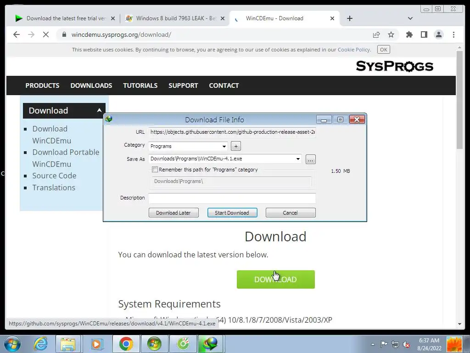Image resolution: width=470 pixels, height=353 pixels.
Task: Open the Translations sidebar link
Action: 54,188
